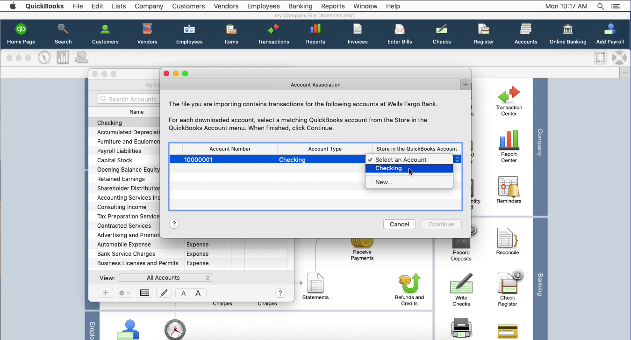Screen dimensions: 631x340
Task: Click the pencil edit icon in accounts window
Action: click(x=164, y=293)
